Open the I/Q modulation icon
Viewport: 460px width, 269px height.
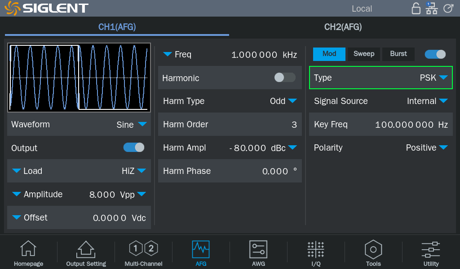(316, 253)
